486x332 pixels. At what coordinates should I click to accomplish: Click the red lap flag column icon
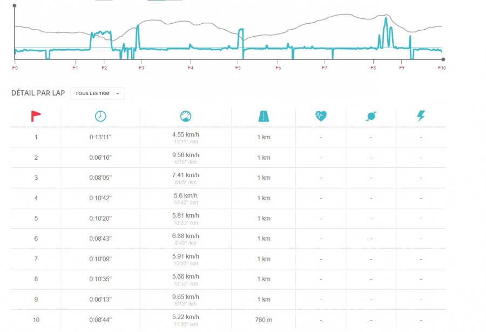[x=36, y=116]
